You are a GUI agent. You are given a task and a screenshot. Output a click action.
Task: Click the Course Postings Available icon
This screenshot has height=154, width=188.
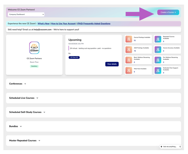[129, 39]
